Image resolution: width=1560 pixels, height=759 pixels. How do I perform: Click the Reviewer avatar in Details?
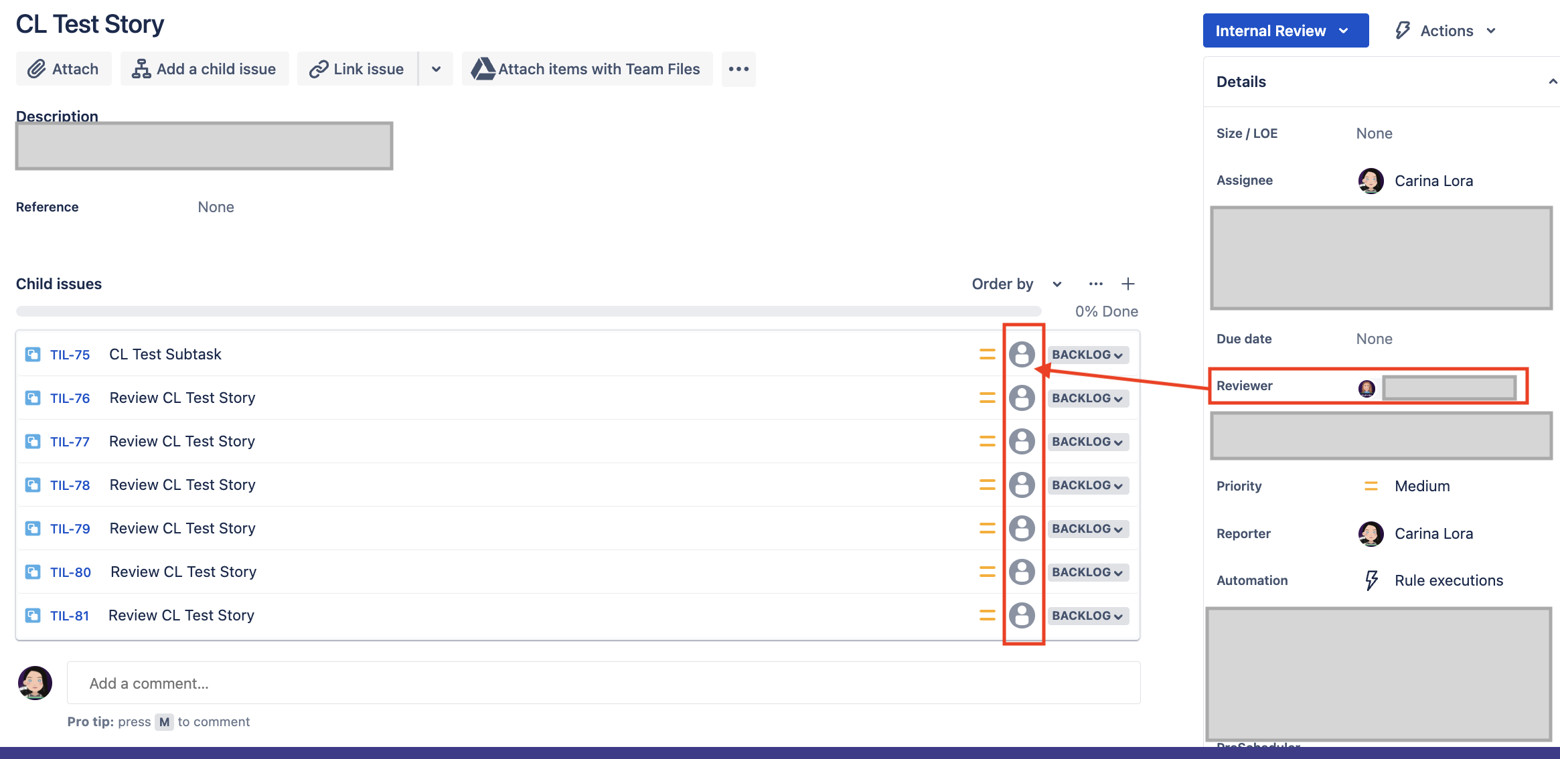point(1367,388)
